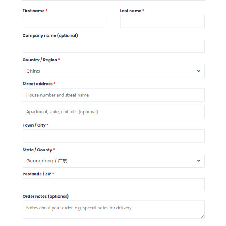The image size is (226, 226).
Task: Click the House number and street name field
Action: click(x=113, y=95)
